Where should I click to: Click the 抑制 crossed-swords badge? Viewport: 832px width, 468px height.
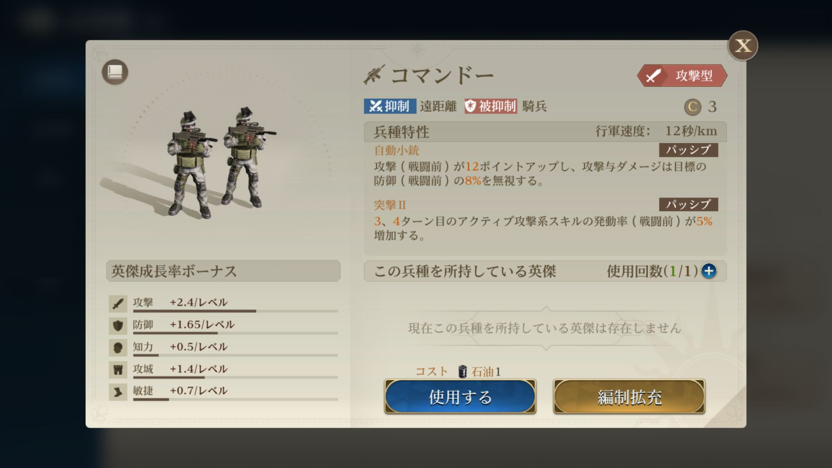click(x=389, y=106)
